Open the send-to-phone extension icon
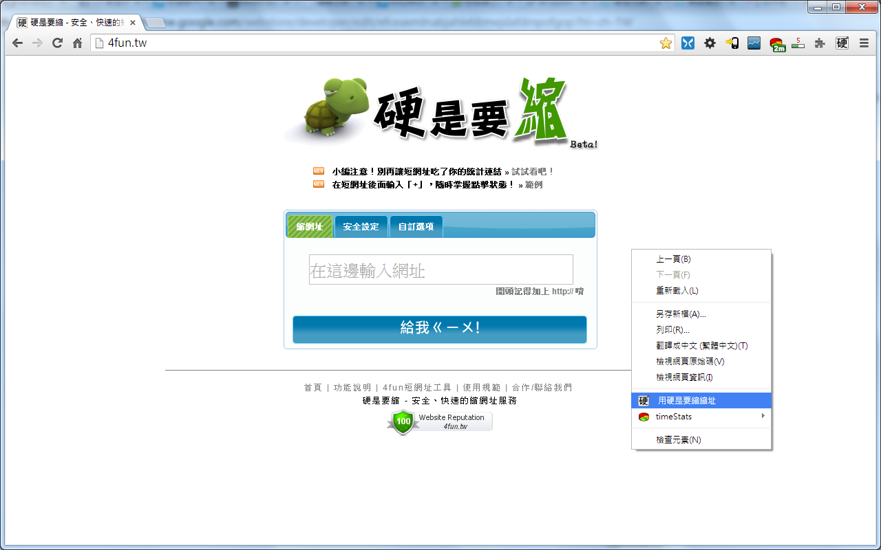The image size is (881, 550). [732, 43]
